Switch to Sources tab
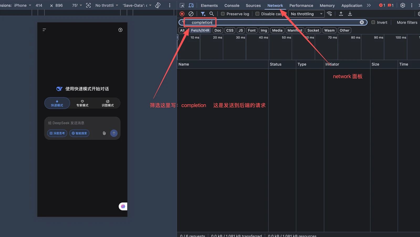This screenshot has height=237, width=420. pos(253,5)
